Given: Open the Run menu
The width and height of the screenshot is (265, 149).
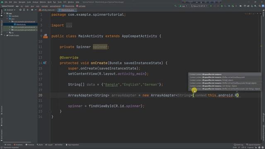Looking at the screenshot, I should coord(55,2).
